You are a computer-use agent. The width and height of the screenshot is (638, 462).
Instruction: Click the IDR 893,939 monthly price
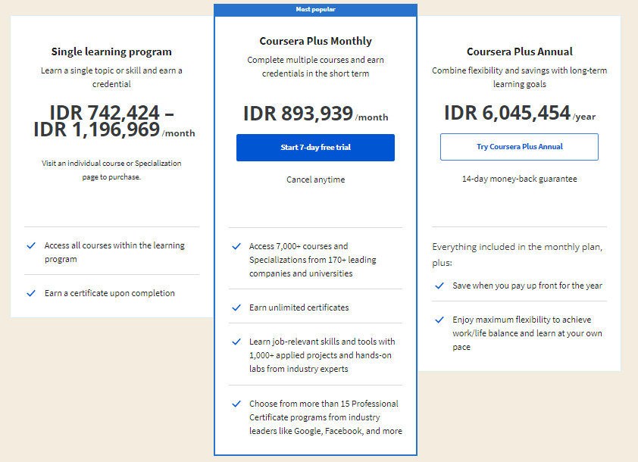[315, 114]
